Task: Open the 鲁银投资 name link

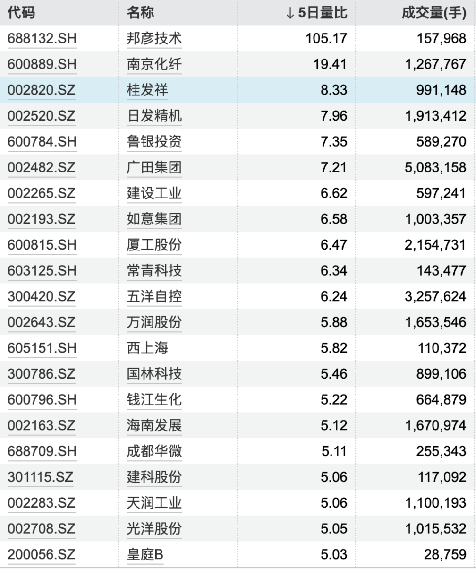Action: coord(154,142)
